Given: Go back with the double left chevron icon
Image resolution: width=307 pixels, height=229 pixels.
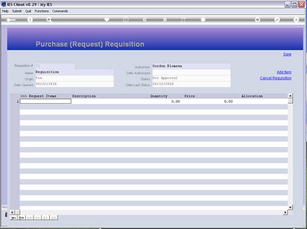Looking at the screenshot, I should [145, 20].
